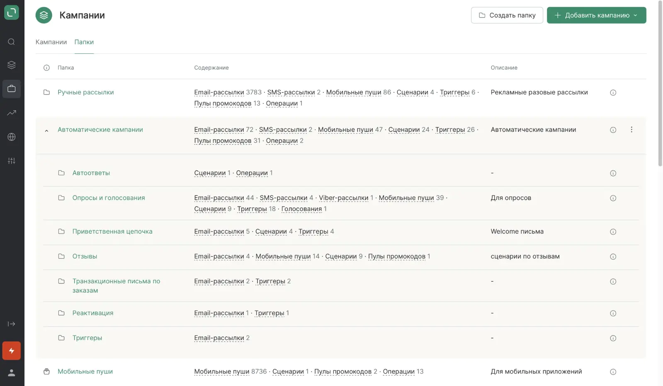Click info icon for Мобильные пуши row
This screenshot has height=386, width=663.
click(613, 372)
